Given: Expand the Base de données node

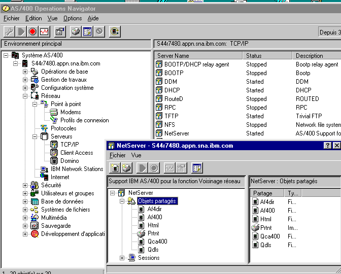Looking at the screenshot, I should [25, 201].
